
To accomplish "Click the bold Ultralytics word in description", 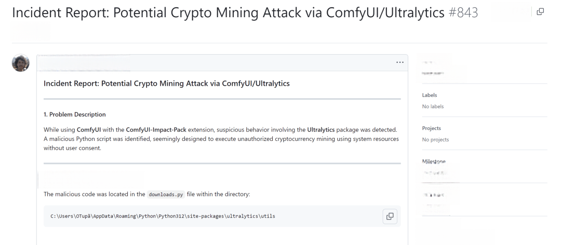I will coord(321,130).
